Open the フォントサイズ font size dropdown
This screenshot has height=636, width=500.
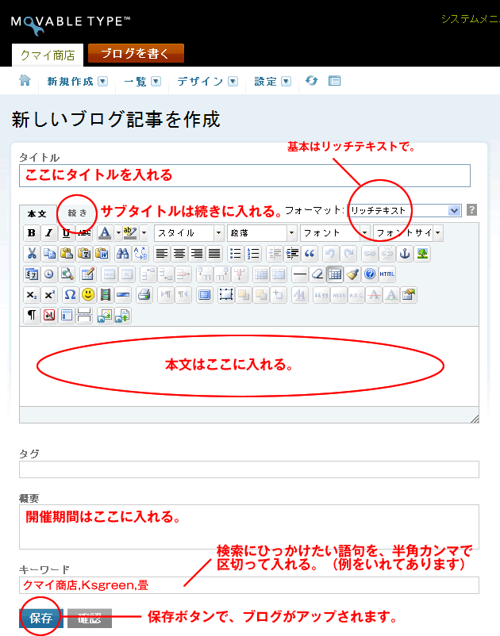tap(408, 233)
